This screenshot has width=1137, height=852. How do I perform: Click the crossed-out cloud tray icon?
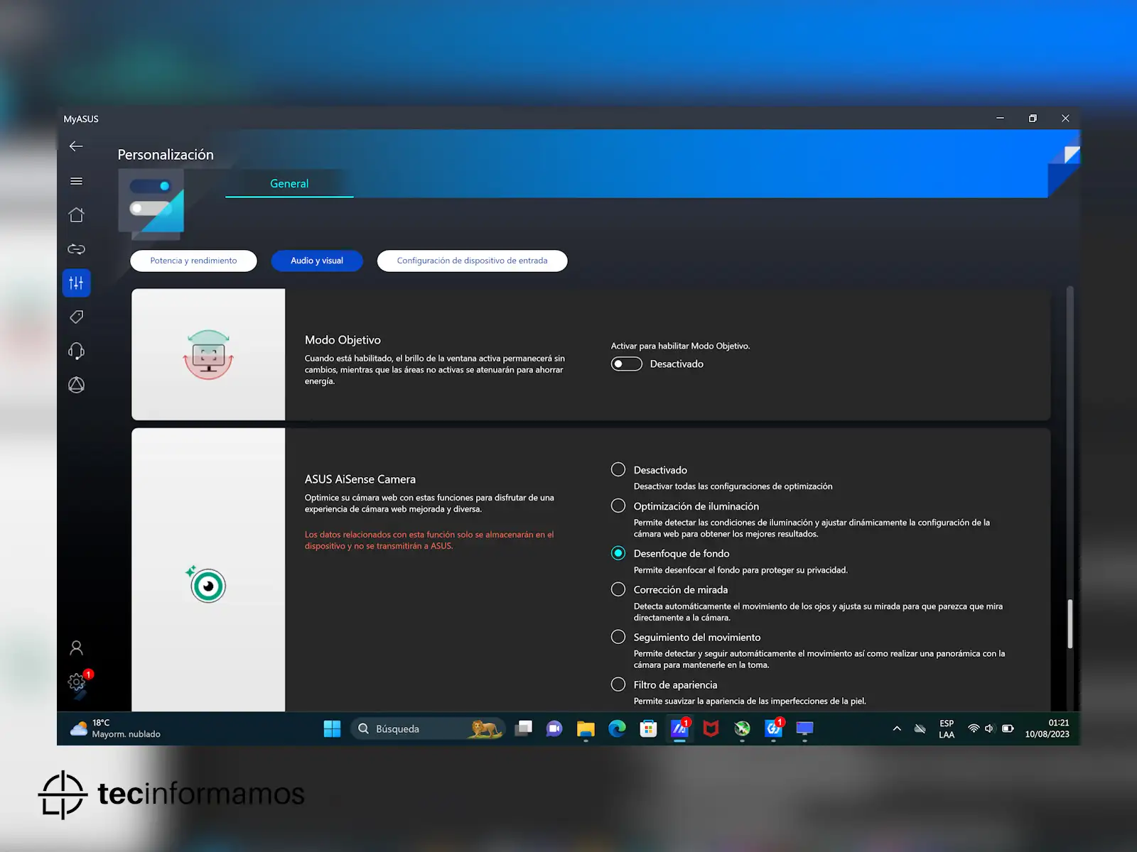pos(920,728)
